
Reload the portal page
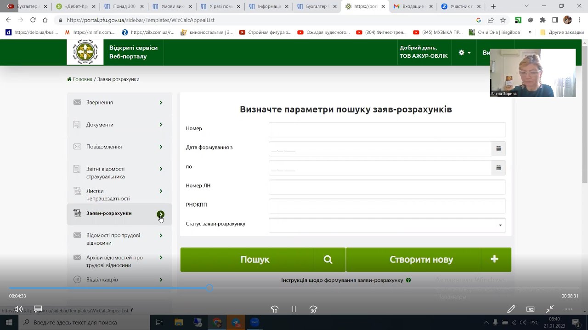tap(33, 20)
